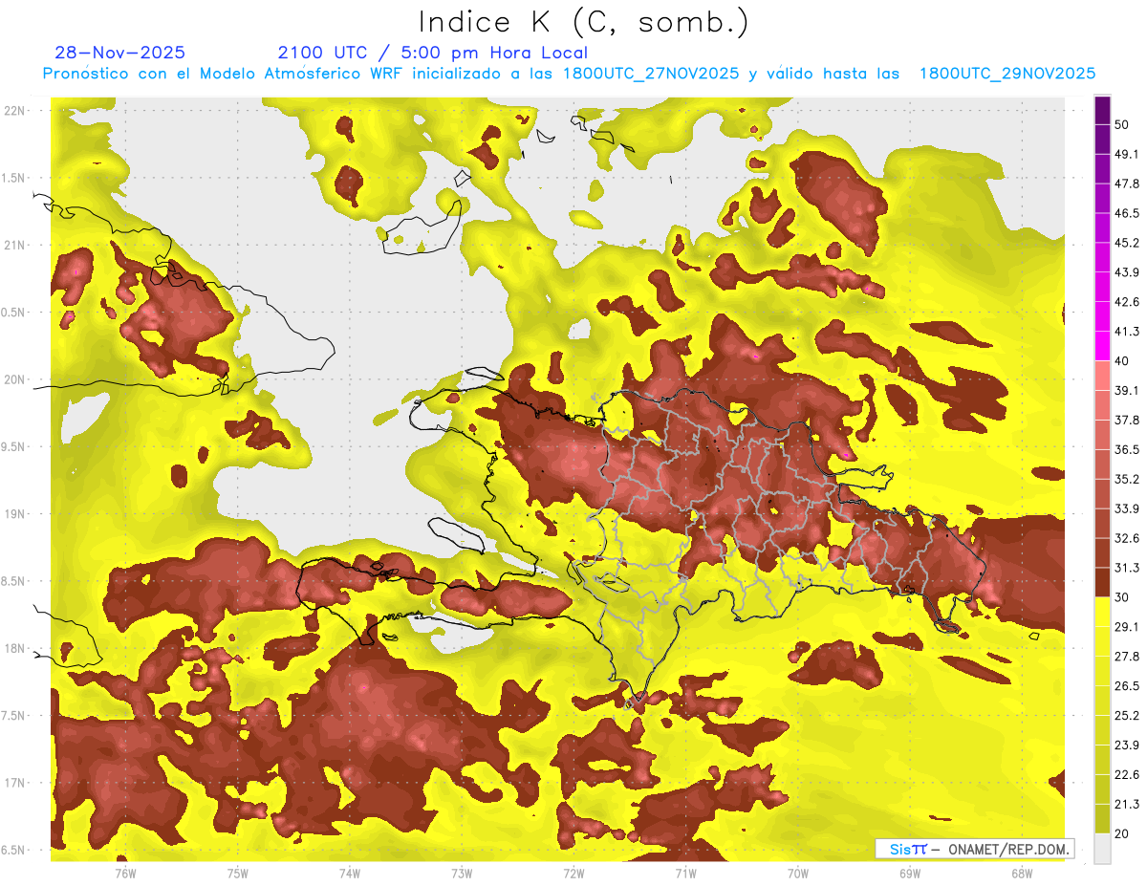The height and width of the screenshot is (886, 1147).
Task: Click the colorbar value '31.3'
Action: tap(1126, 568)
